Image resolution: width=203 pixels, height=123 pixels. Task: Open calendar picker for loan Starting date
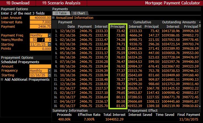coord(50,44)
